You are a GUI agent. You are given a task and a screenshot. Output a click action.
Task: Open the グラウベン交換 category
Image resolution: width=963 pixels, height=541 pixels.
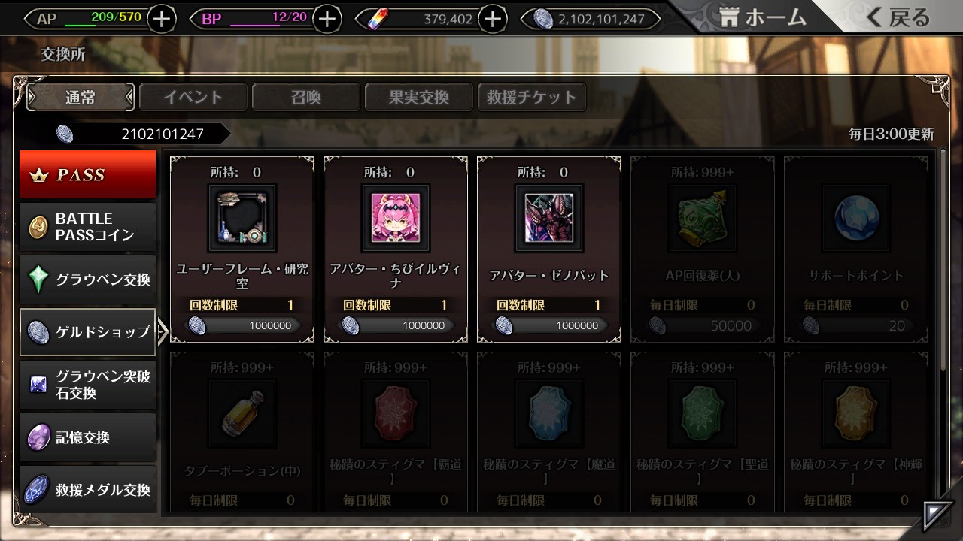tap(88, 280)
